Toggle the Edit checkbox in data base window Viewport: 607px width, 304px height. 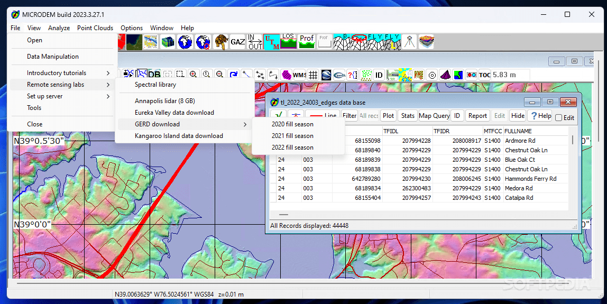click(558, 118)
